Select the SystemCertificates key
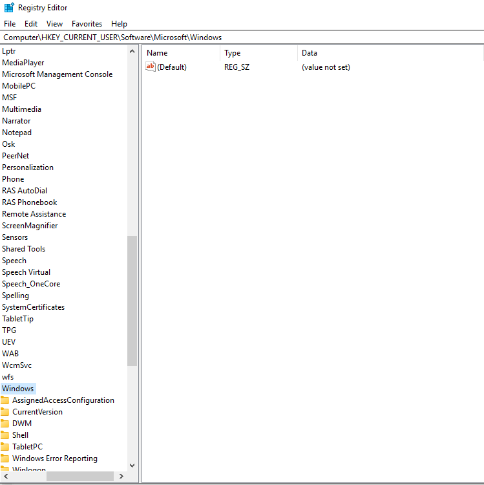 click(34, 307)
